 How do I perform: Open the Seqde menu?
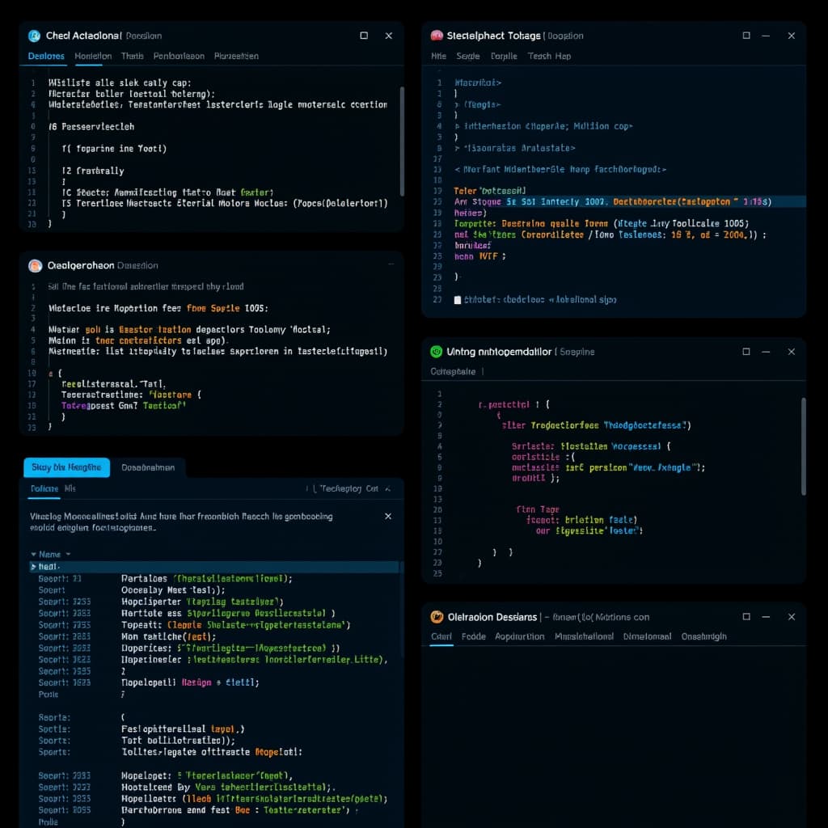coord(467,57)
